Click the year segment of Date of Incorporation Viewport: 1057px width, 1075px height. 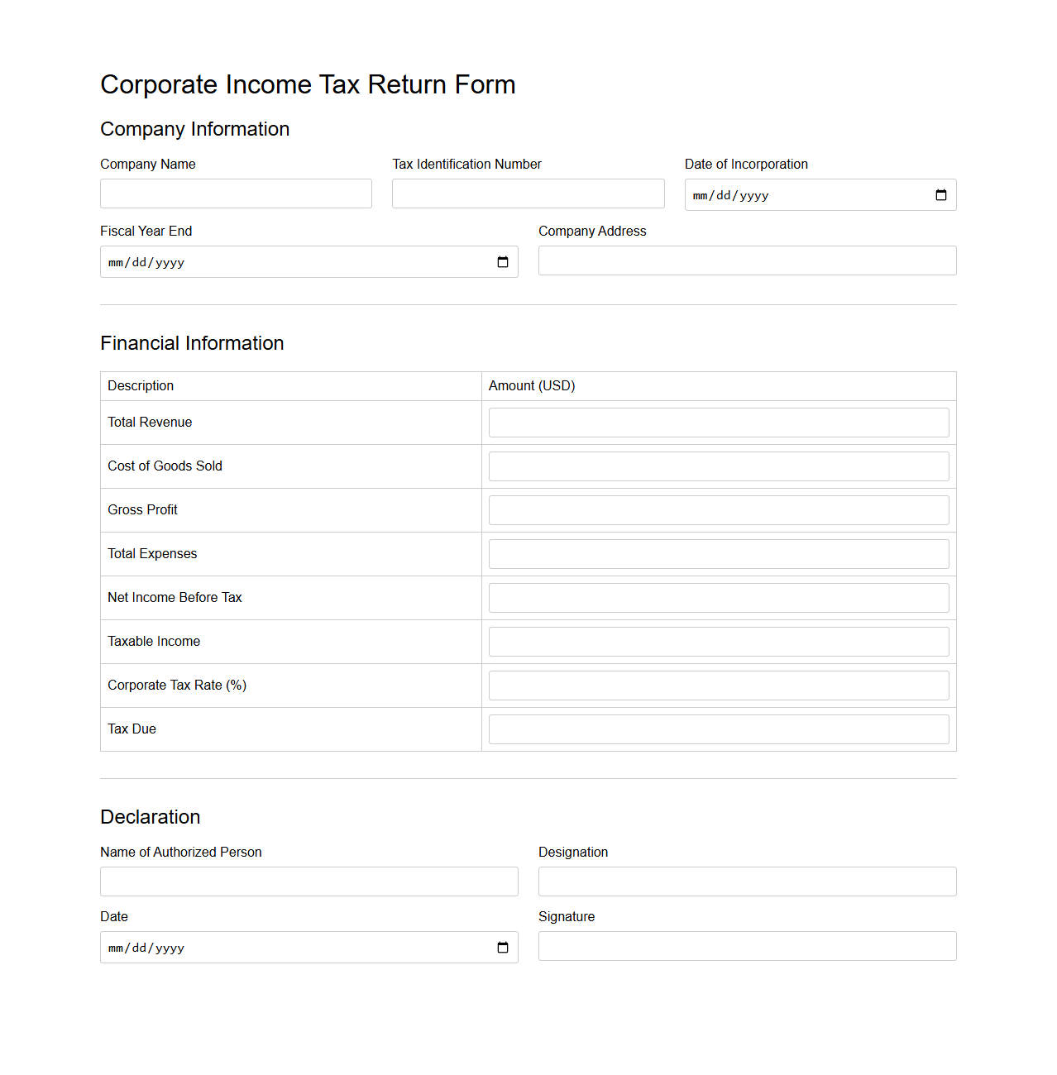coord(753,195)
